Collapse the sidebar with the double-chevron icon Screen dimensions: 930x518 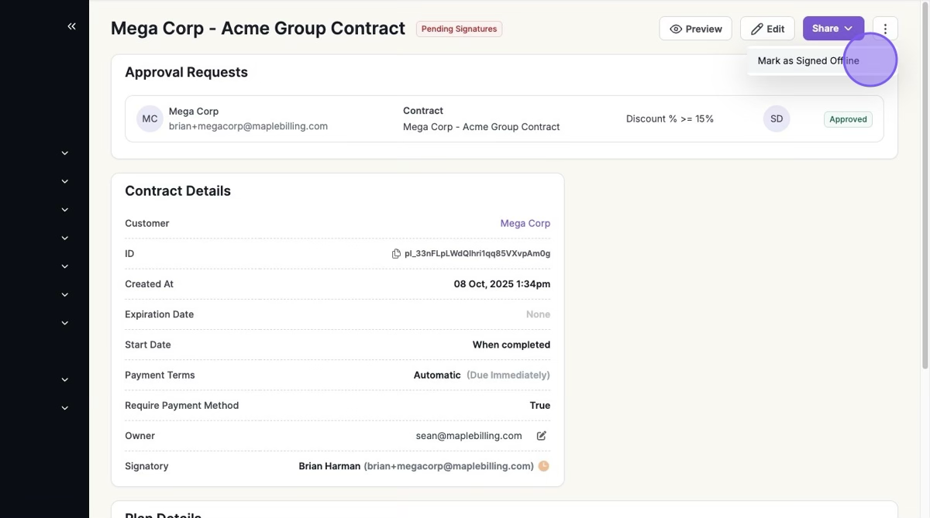pos(71,26)
